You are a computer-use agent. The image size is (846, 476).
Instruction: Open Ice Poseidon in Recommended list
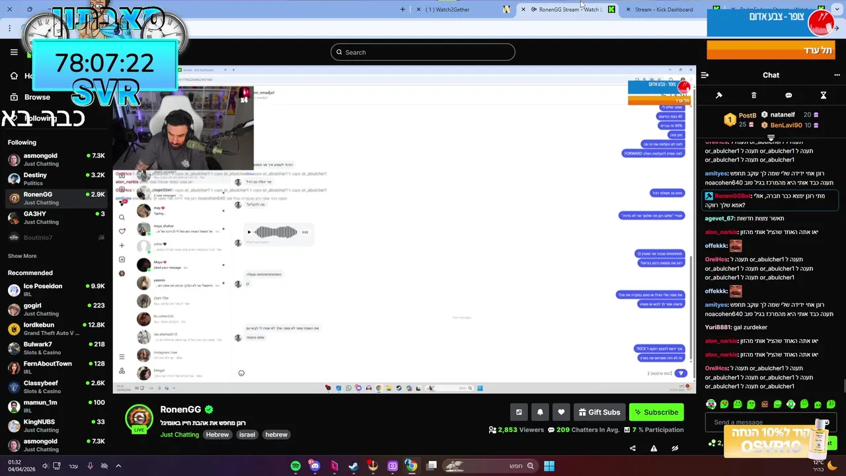pos(56,290)
